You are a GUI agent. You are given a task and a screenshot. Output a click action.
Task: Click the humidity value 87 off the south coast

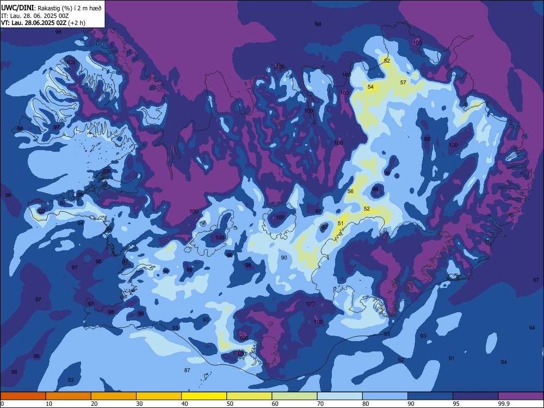click(187, 370)
